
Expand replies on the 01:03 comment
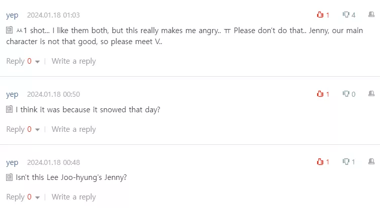pos(37,62)
